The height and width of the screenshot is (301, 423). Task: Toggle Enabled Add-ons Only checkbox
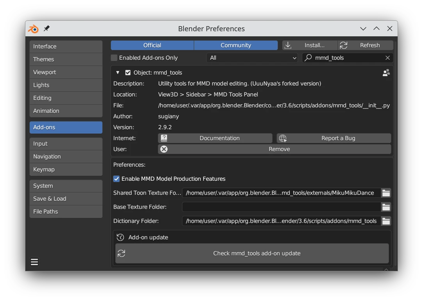(x=114, y=58)
